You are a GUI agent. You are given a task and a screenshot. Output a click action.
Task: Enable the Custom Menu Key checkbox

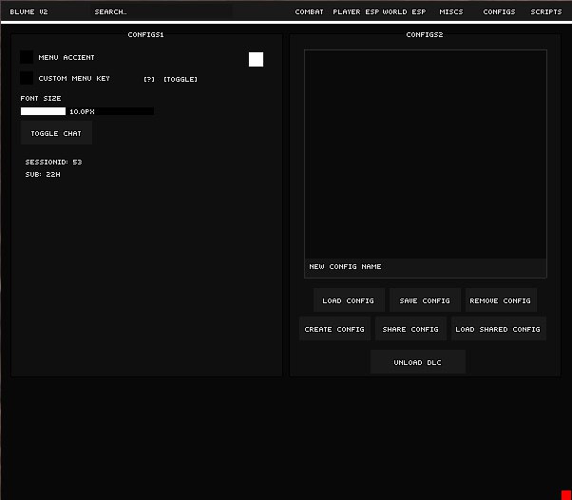point(27,78)
